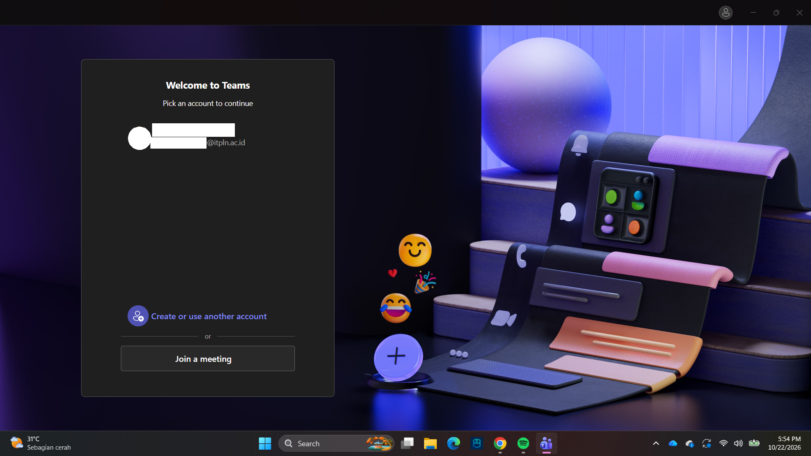Open Spotify from the taskbar

click(x=523, y=443)
